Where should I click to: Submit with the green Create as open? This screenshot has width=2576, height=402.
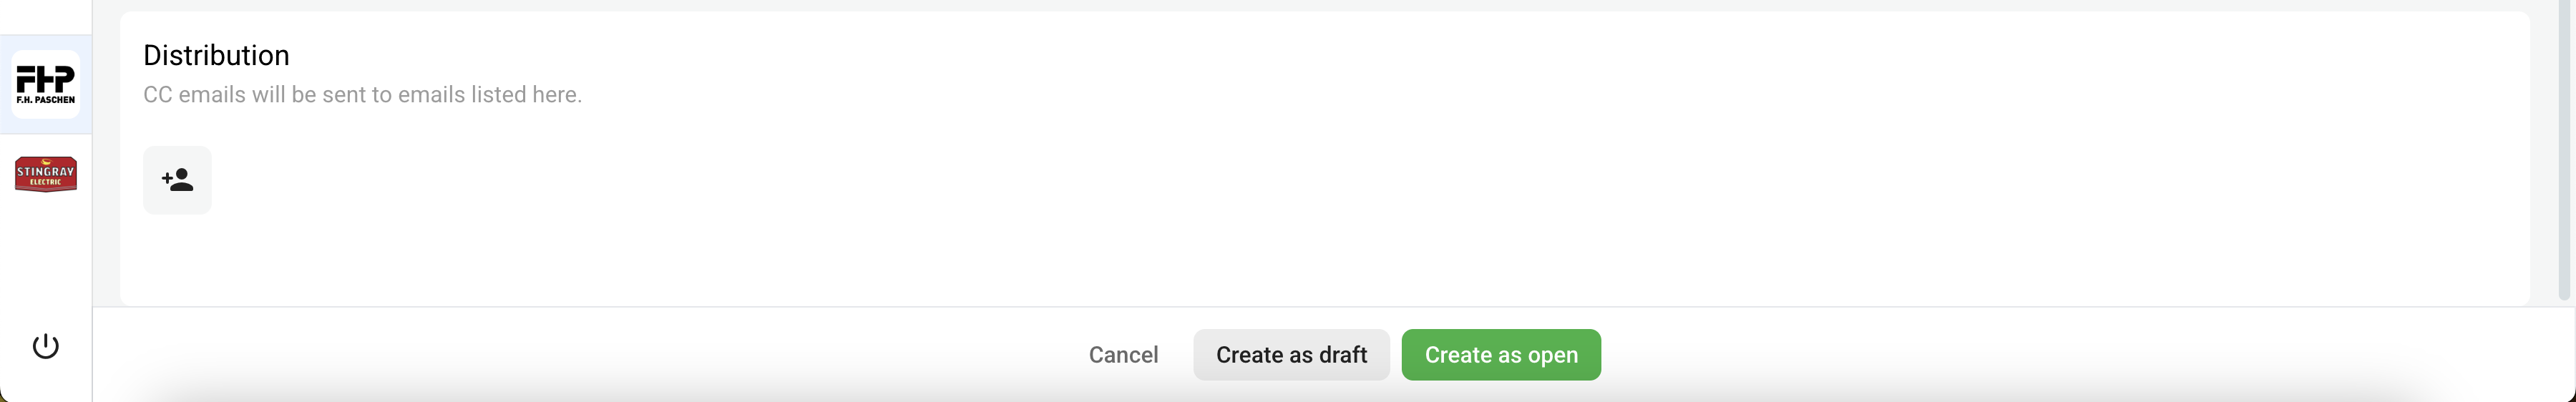coord(1501,355)
